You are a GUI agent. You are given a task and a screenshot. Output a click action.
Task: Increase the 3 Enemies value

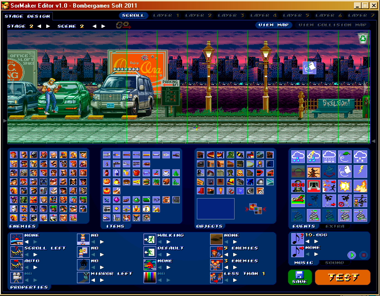tap(235, 267)
